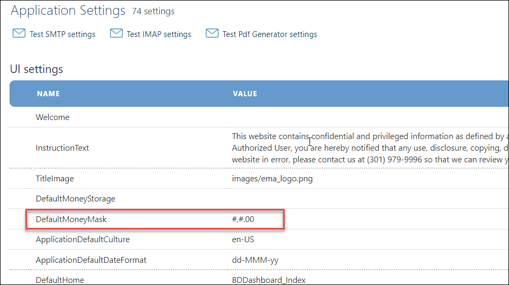Click the Test IMAP settings envelope icon
509x285 pixels.
116,34
